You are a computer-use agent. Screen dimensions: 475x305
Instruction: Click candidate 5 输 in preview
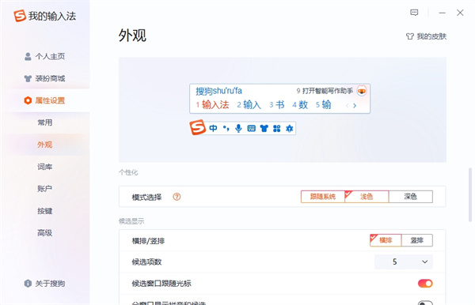pyautogui.click(x=324, y=105)
